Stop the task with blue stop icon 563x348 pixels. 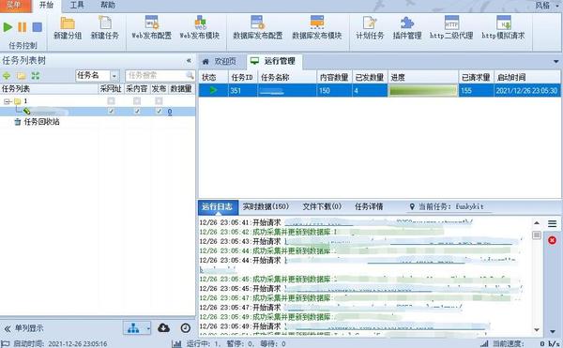37,27
